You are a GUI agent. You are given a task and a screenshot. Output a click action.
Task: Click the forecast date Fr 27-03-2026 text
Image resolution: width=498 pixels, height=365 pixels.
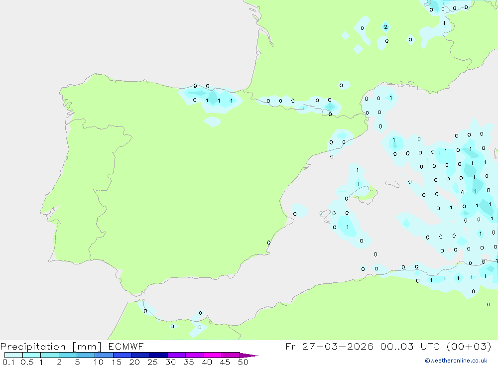click(x=329, y=347)
